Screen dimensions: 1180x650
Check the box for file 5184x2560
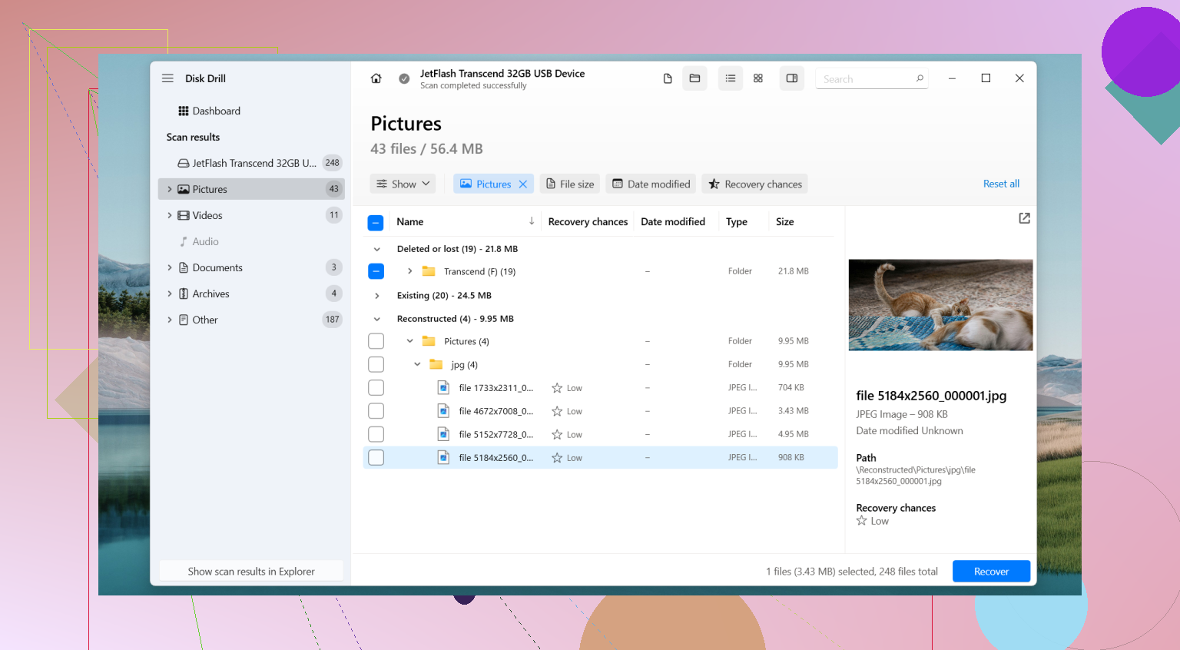[x=376, y=458]
